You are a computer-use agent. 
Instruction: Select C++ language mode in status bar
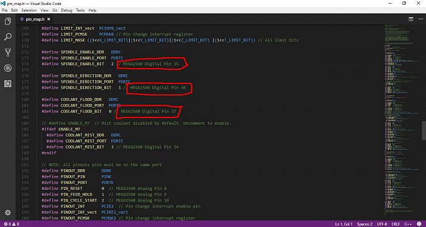click(x=408, y=225)
